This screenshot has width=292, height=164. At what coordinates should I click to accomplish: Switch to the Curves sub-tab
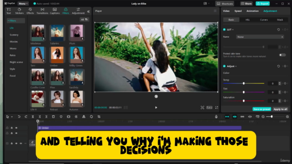[x=264, y=20]
